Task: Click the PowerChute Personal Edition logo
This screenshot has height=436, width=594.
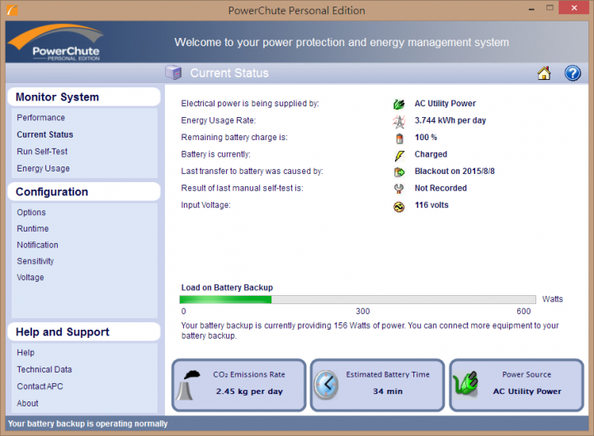Action: point(57,42)
